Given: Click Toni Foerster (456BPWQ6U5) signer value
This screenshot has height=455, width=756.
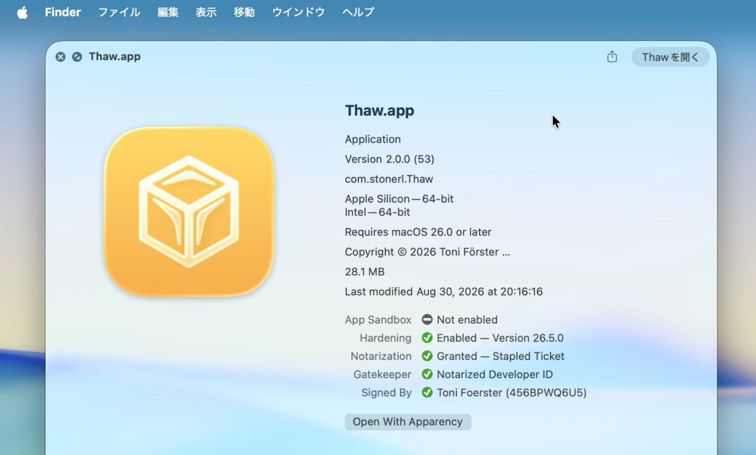Looking at the screenshot, I should point(512,393).
